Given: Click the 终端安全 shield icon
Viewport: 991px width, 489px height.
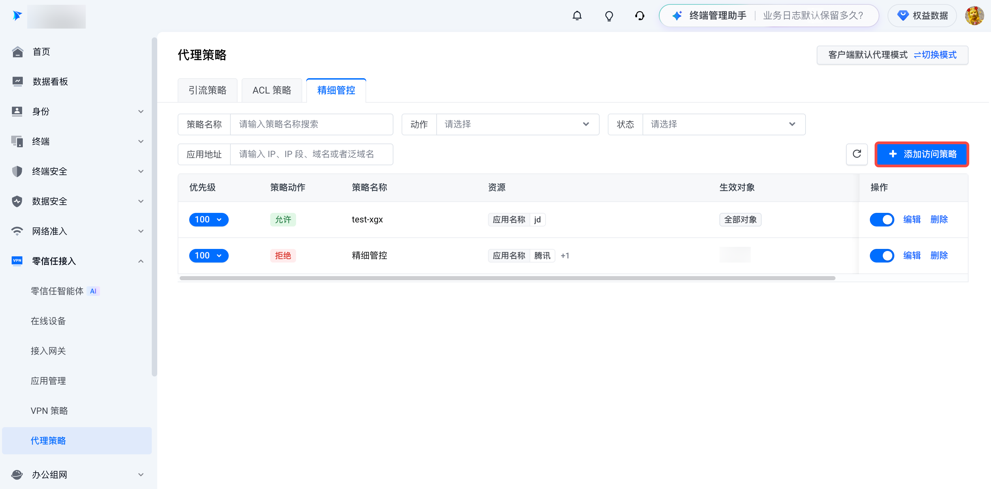Looking at the screenshot, I should (x=17, y=171).
